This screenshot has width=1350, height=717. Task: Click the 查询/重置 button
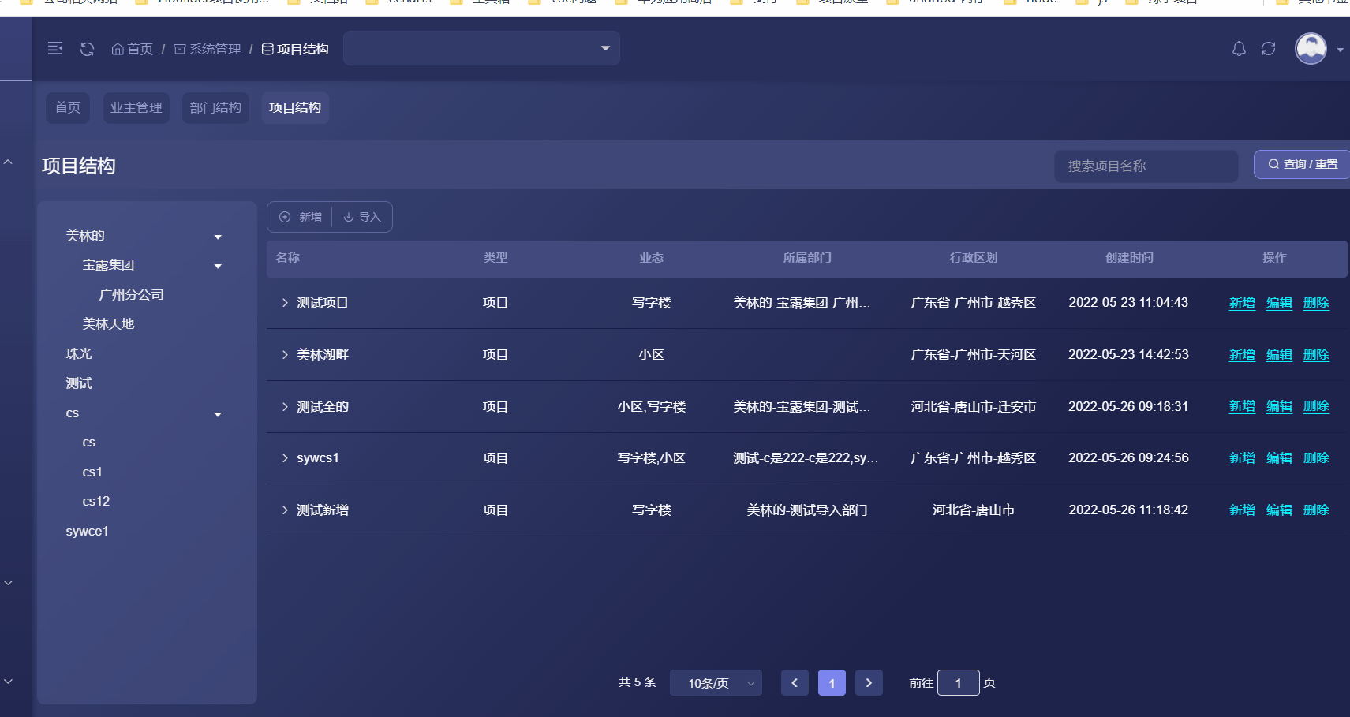click(x=1300, y=164)
